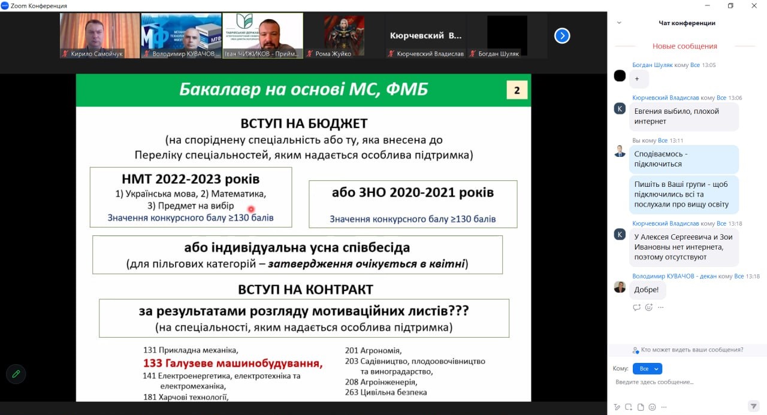The height and width of the screenshot is (415, 767).
Task: Click muted mic icon on Рома Жуйко tile
Action: (309, 54)
